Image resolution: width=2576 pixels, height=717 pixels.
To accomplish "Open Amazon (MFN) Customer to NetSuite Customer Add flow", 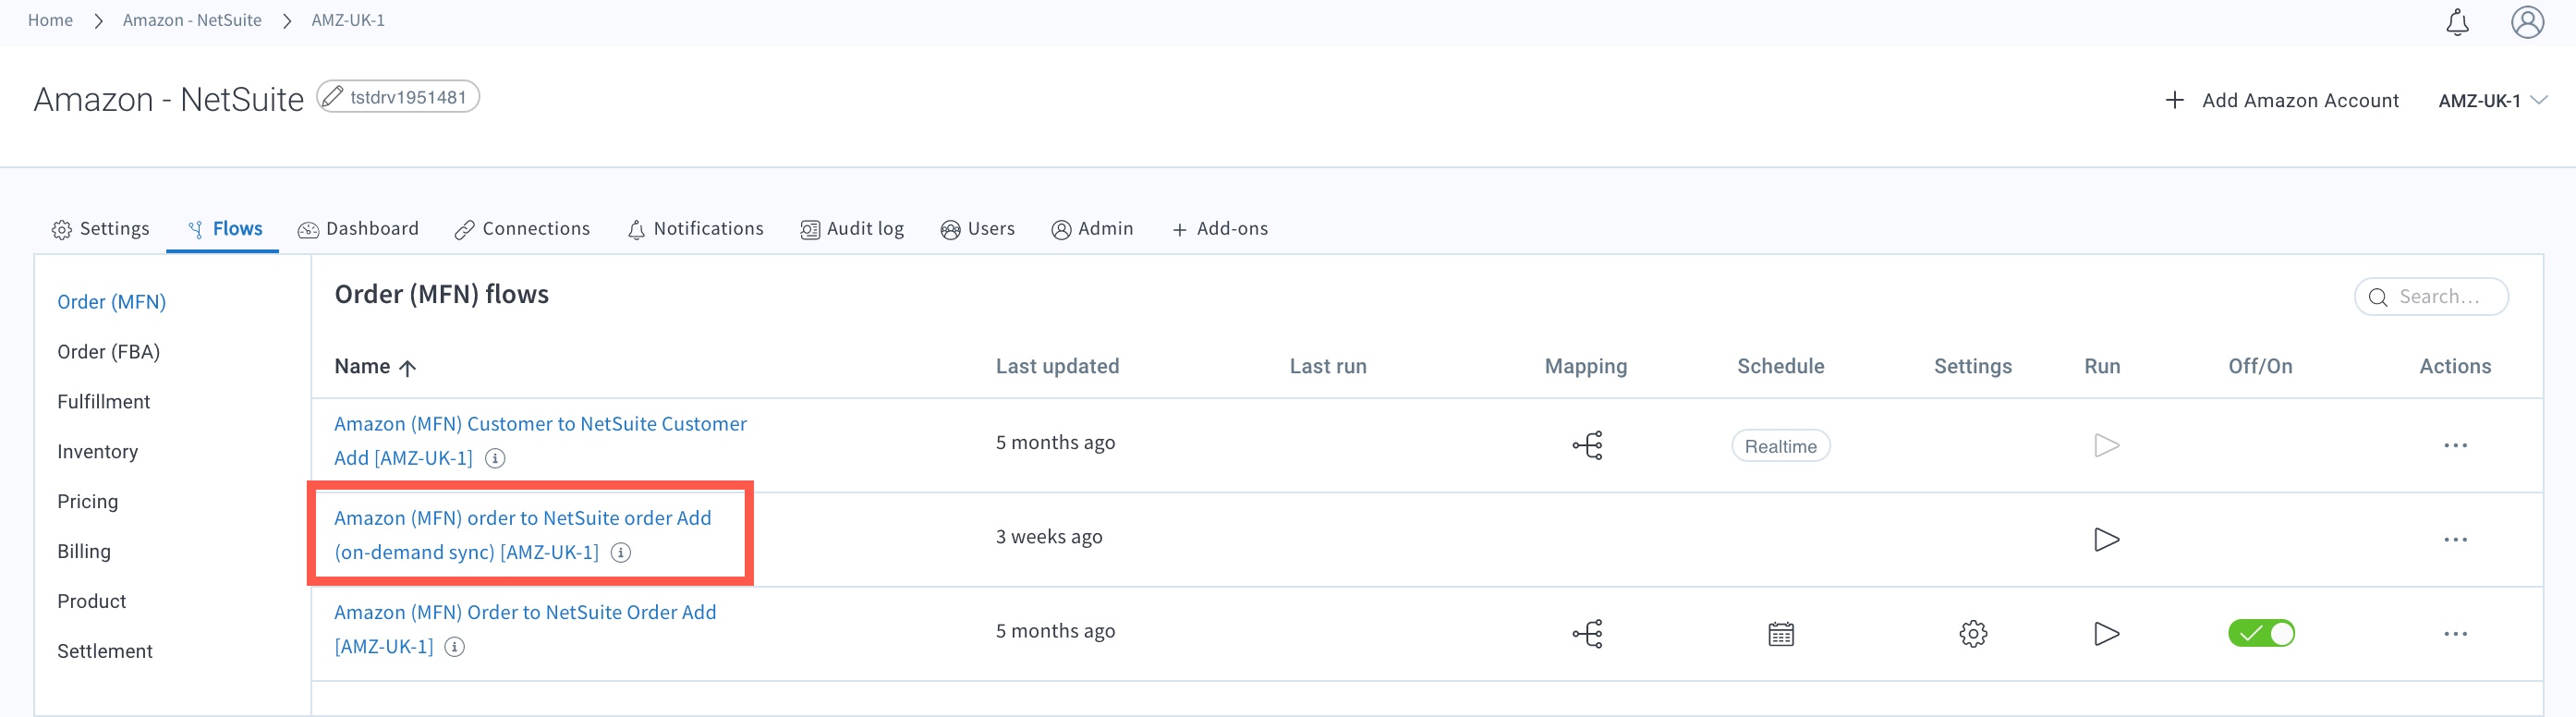I will (x=540, y=441).
